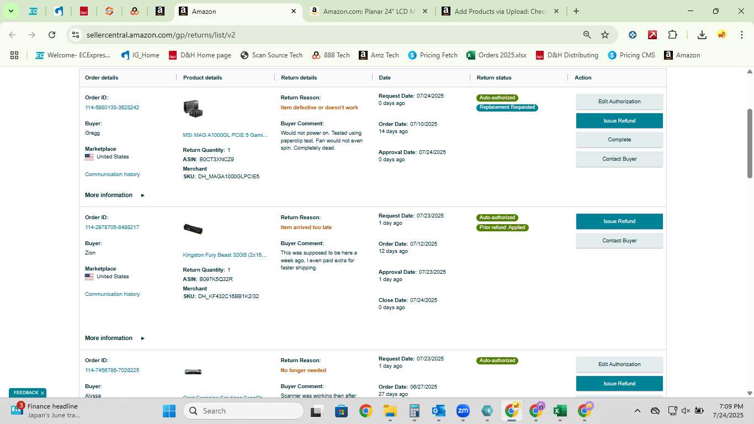754x424 pixels.
Task: Click the zoom magnifier icon in address bar
Action: click(587, 35)
